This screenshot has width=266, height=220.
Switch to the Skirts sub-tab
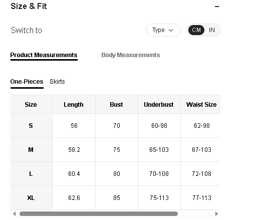pos(57,82)
